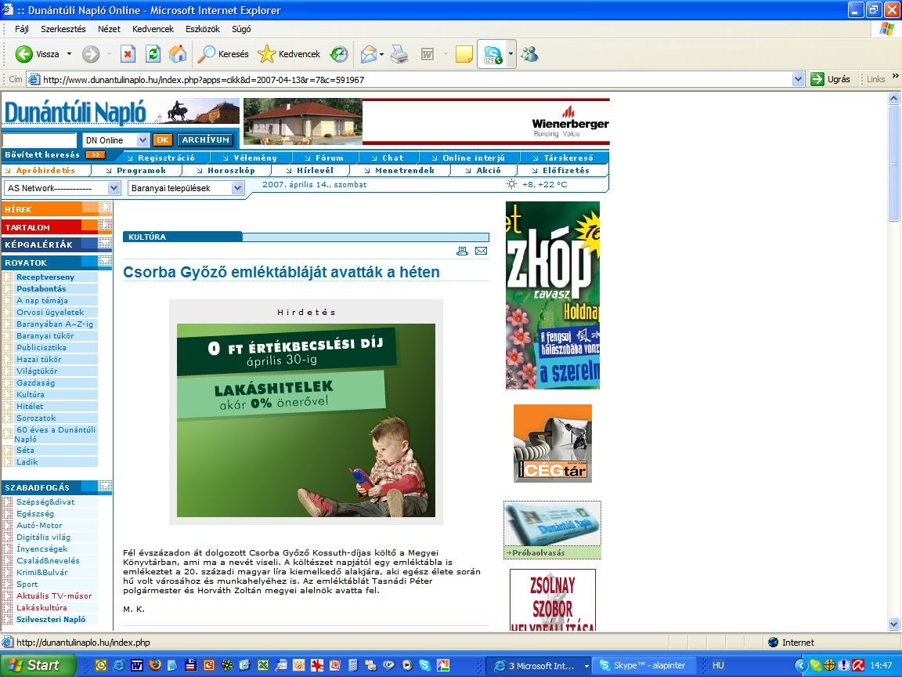Go back with the Vissza arrow button
The image size is (902, 677).
click(37, 54)
